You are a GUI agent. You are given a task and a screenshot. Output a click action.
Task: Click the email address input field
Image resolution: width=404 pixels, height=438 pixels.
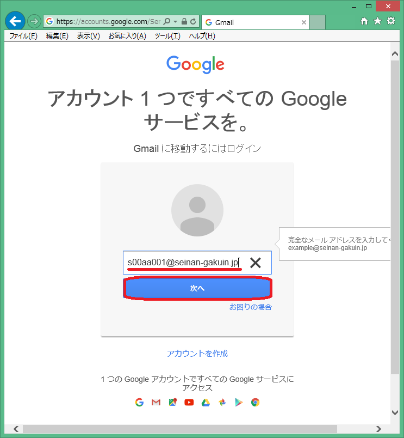[197, 263]
